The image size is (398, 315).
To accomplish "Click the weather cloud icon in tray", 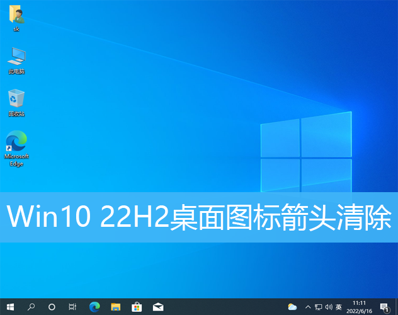I will pyautogui.click(x=292, y=307).
